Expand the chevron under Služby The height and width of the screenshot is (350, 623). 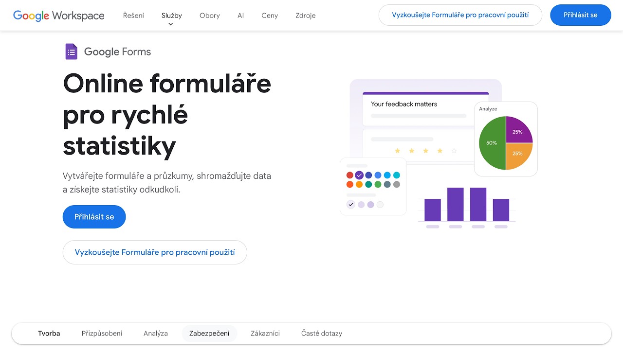tap(171, 24)
